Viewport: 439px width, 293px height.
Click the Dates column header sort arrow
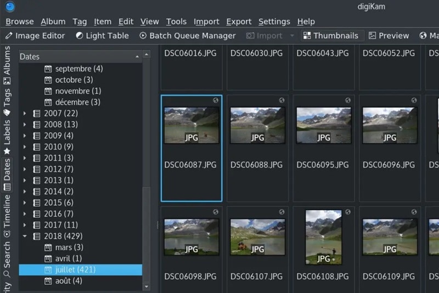pos(137,57)
